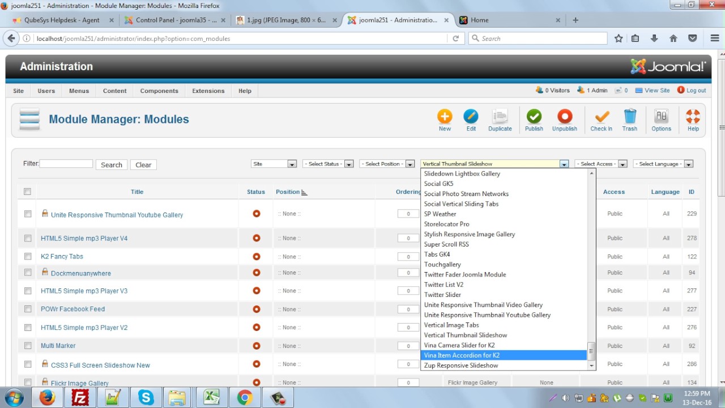The width and height of the screenshot is (725, 408).
Task: Collapse the Vertical Thumbnail Slideshow type dropdown
Action: coord(494,164)
